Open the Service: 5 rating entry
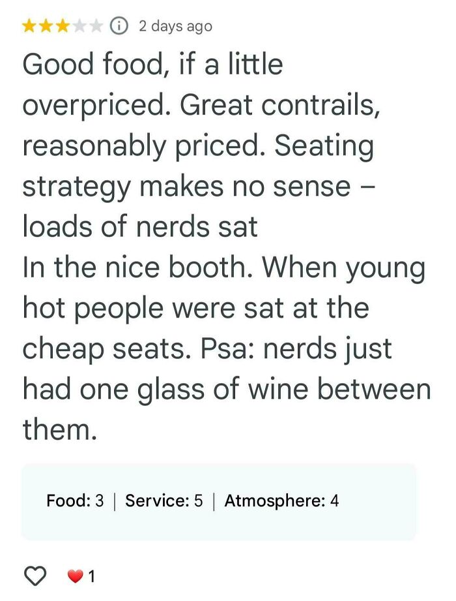The height and width of the screenshot is (601, 456). click(x=164, y=502)
